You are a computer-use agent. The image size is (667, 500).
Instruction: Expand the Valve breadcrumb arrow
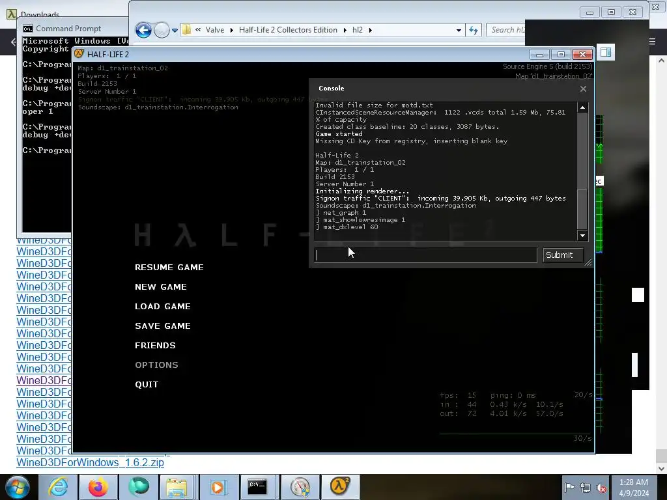coord(231,30)
